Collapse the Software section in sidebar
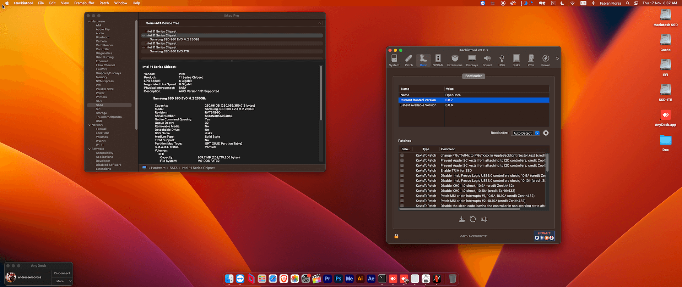This screenshot has width=682, height=287. pyautogui.click(x=90, y=149)
